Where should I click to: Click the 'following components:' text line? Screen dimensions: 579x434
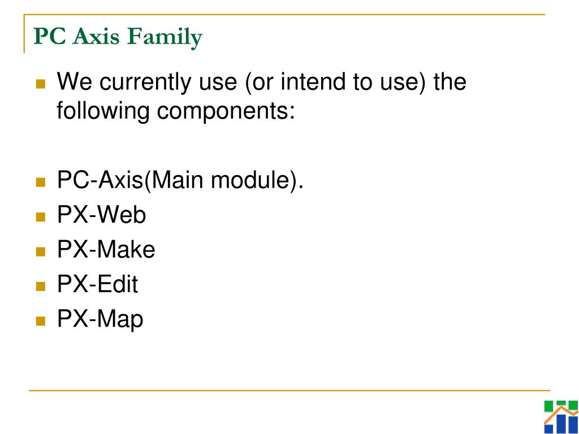[x=176, y=111]
